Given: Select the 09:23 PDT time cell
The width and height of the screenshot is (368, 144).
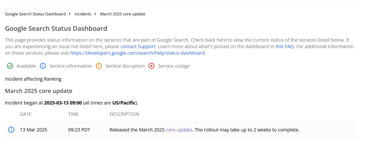Looking at the screenshot, I should click(x=79, y=130).
